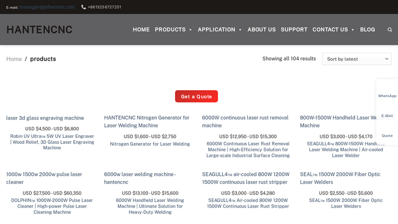
Task: Open laser 3d glass engraving machine product
Action: click(45, 118)
